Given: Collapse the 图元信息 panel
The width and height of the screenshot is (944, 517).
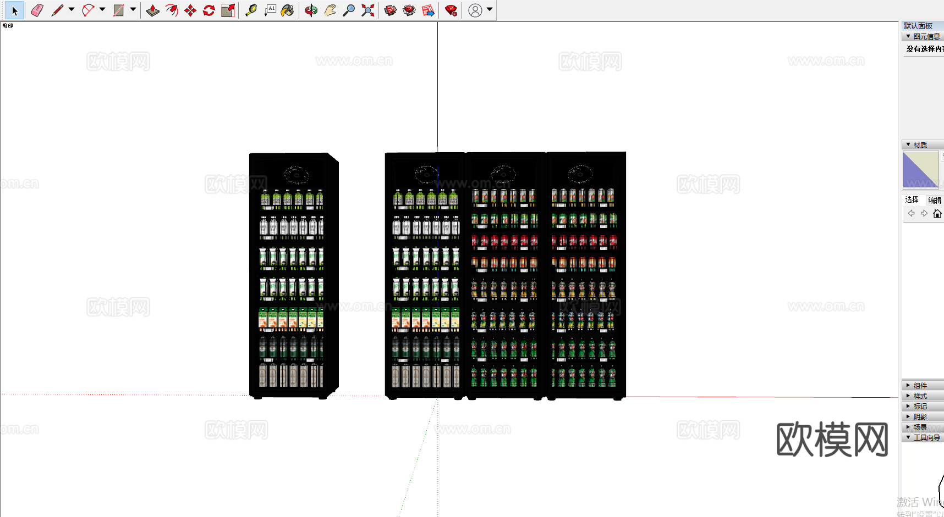Looking at the screenshot, I should 923,36.
